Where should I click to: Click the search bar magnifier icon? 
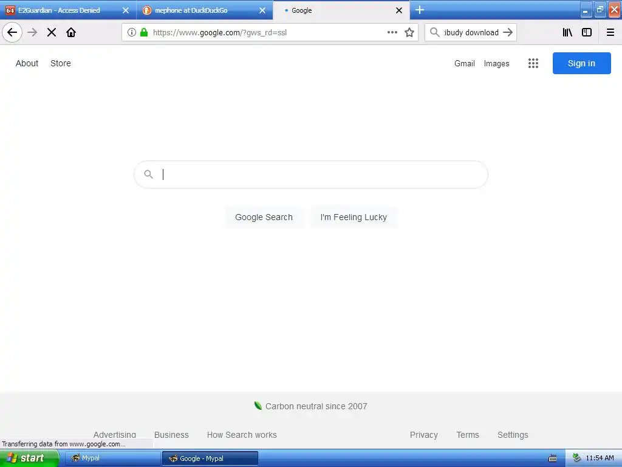point(435,32)
